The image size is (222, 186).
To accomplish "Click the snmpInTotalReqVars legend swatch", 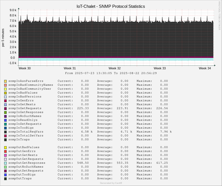I will (5, 132).
